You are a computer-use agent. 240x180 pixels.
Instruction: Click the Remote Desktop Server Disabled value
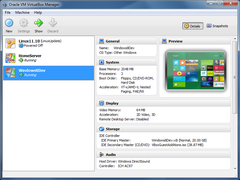pyautogui.click(x=142, y=119)
